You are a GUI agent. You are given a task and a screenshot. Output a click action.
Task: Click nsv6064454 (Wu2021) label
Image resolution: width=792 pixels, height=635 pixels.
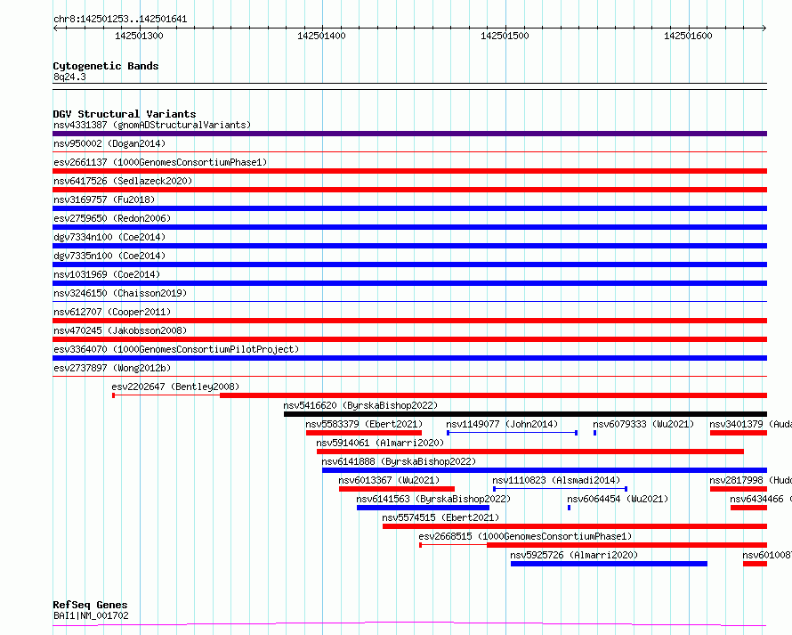point(618,499)
